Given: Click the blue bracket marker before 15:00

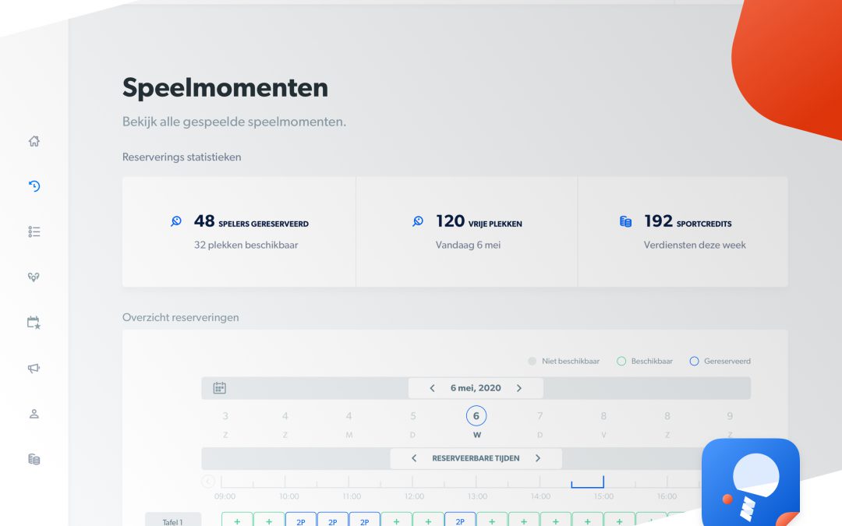Looking at the screenshot, I should coord(588,482).
